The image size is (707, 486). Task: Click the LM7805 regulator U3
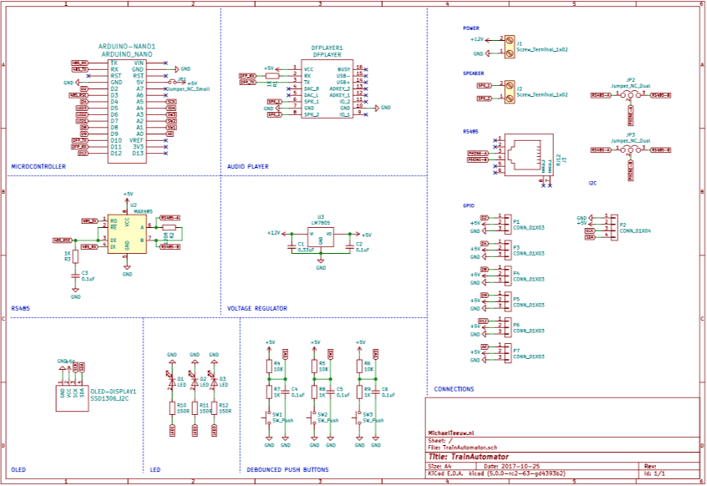tap(321, 237)
